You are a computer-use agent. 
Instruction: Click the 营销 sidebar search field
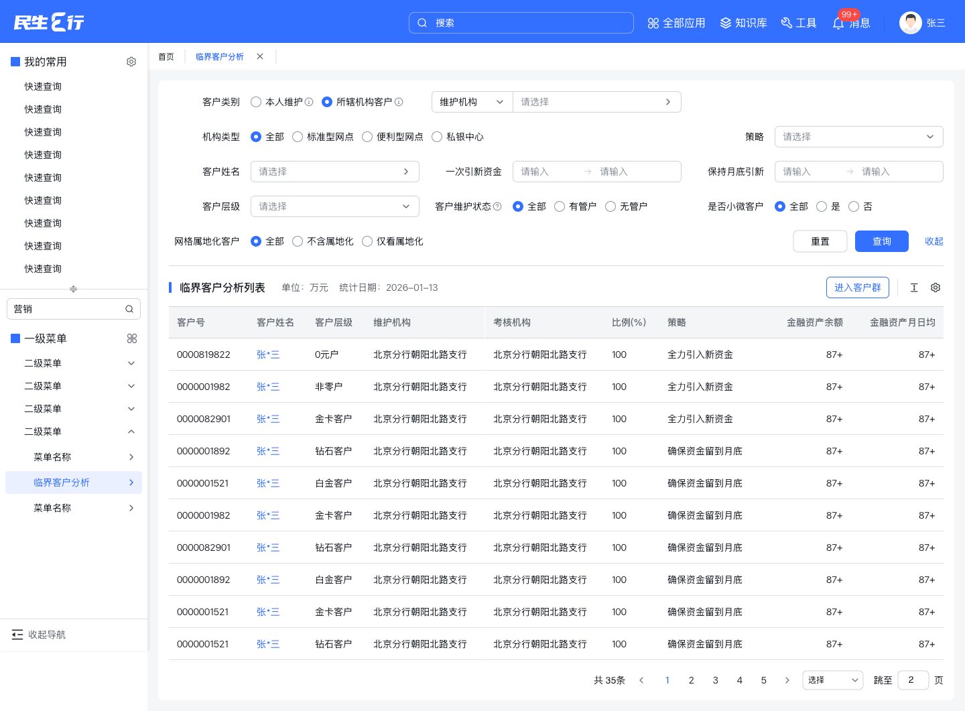pyautogui.click(x=74, y=309)
